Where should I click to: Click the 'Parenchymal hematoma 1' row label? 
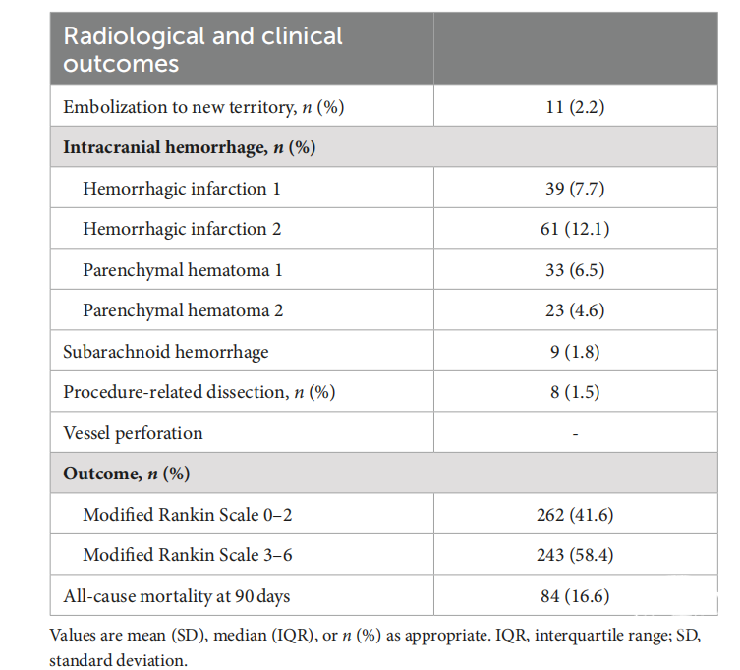(183, 270)
